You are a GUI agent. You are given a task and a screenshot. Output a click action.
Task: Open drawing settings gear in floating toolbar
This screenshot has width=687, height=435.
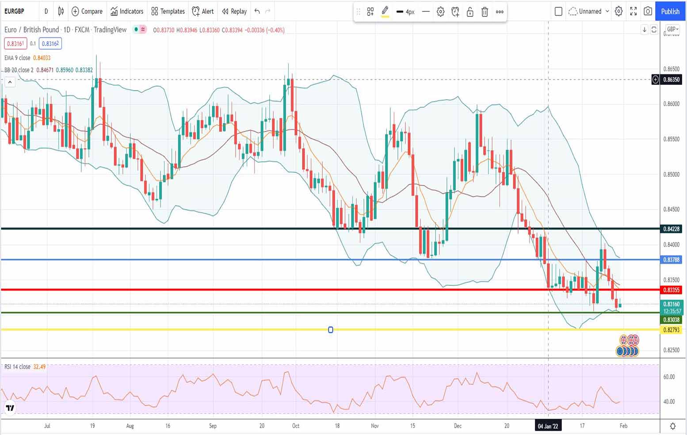click(440, 12)
